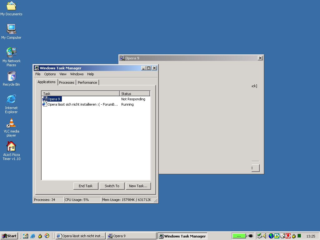Launch Windows Media Player quick launch icon

coord(47,236)
